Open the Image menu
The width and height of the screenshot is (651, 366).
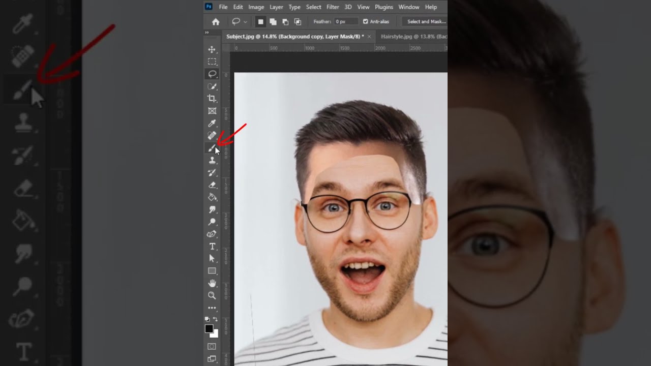256,7
